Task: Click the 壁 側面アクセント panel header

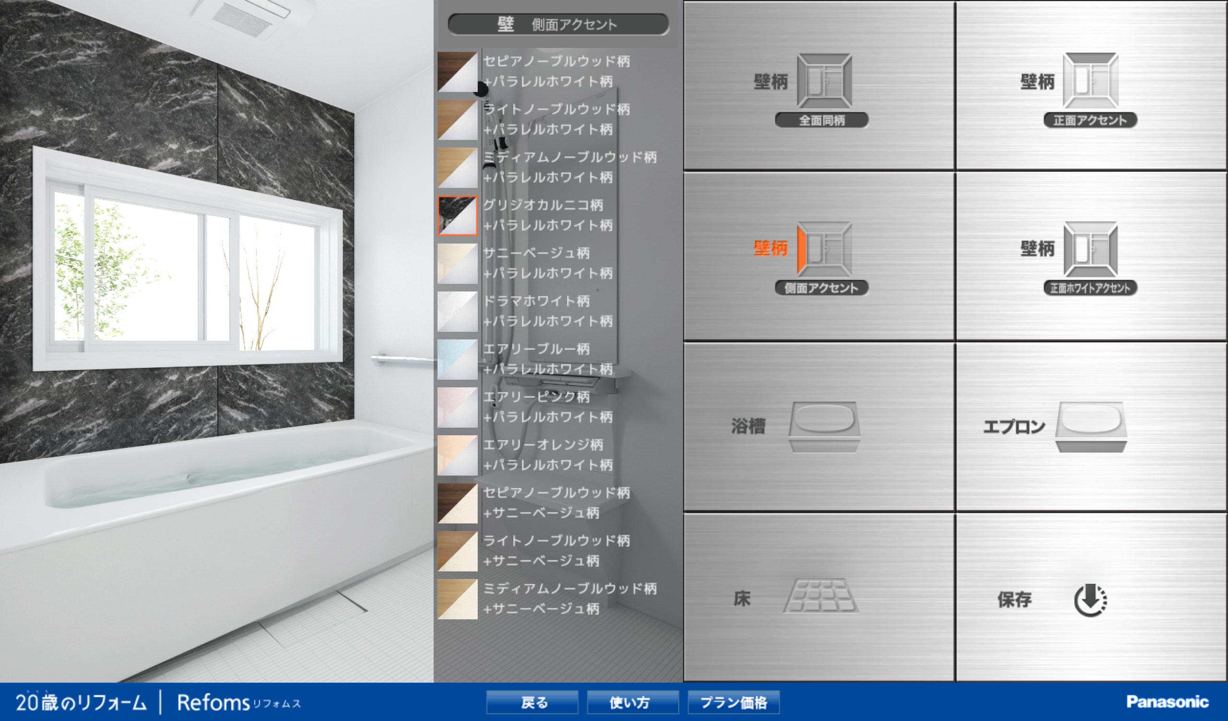Action: click(558, 24)
